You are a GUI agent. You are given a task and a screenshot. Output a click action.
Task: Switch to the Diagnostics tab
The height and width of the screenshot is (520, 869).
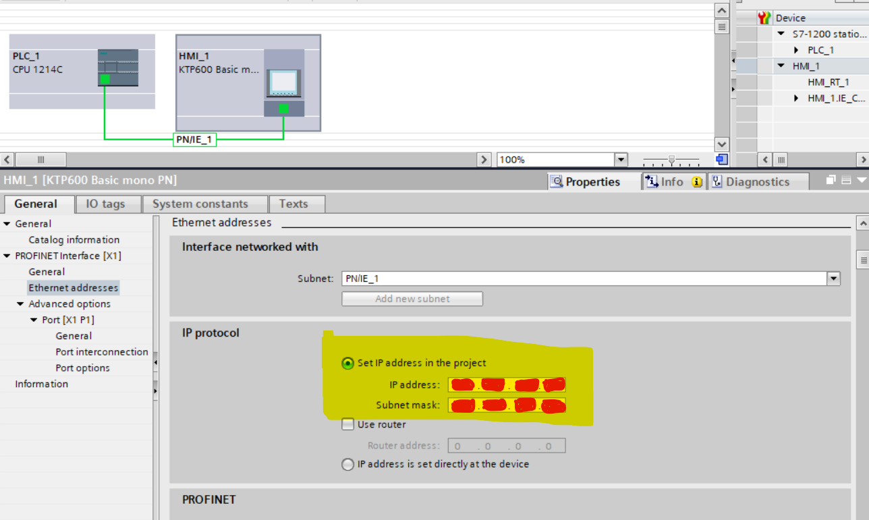[x=757, y=181]
